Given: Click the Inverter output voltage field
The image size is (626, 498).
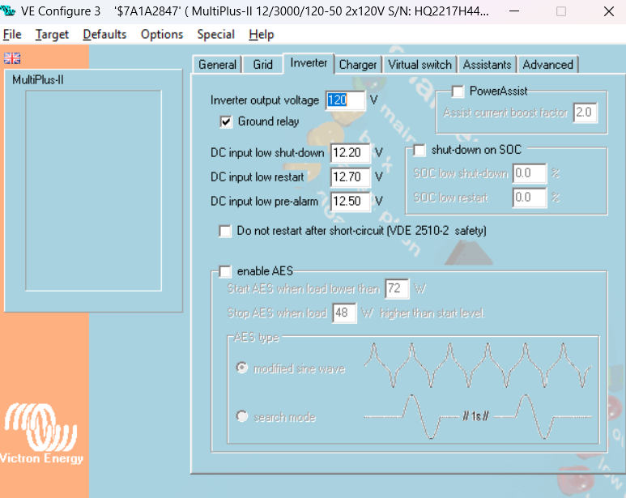Looking at the screenshot, I should pyautogui.click(x=345, y=100).
